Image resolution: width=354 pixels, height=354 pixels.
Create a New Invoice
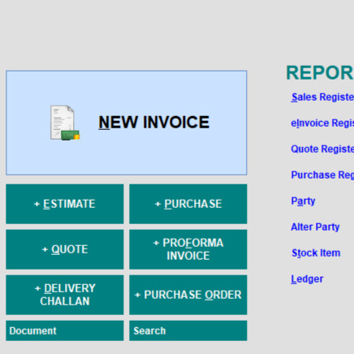click(127, 123)
